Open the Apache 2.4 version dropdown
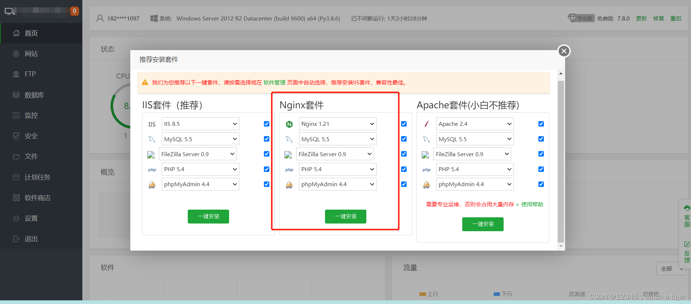The height and width of the screenshot is (304, 691). [x=475, y=124]
